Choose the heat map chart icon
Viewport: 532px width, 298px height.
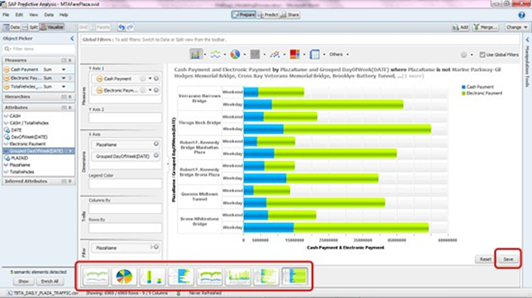[295, 54]
